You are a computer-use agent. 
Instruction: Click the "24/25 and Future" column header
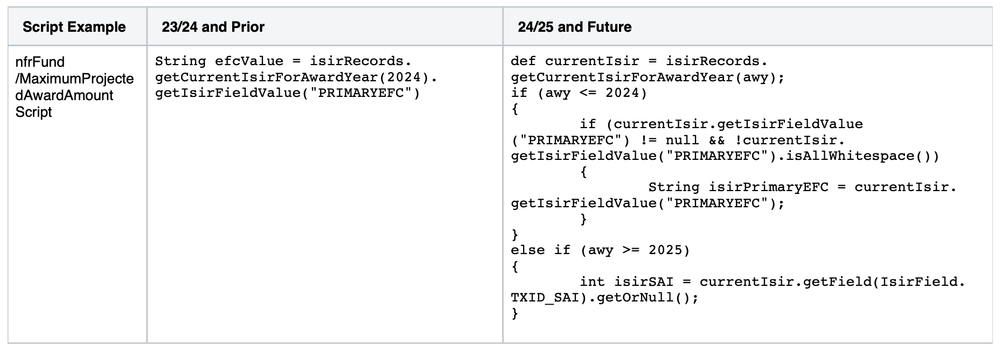click(574, 27)
